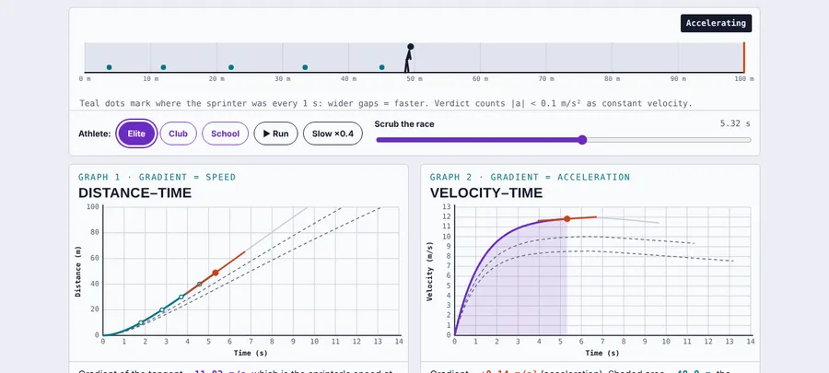Viewport: 829px width, 373px height.
Task: Click the teal dot between 0 m and 10 m
Action: 109,67
